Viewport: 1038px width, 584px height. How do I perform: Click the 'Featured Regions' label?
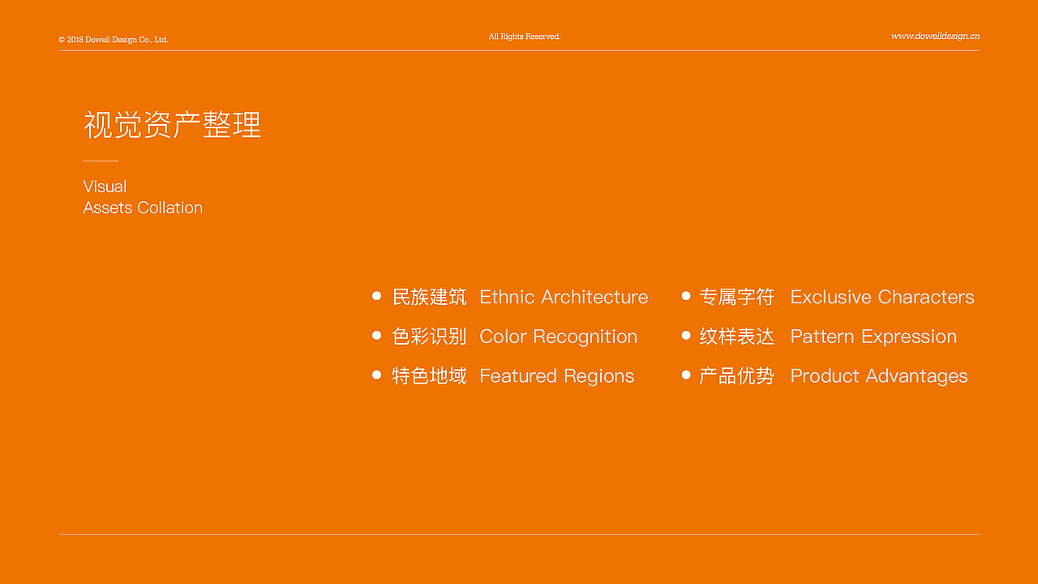[x=557, y=376]
